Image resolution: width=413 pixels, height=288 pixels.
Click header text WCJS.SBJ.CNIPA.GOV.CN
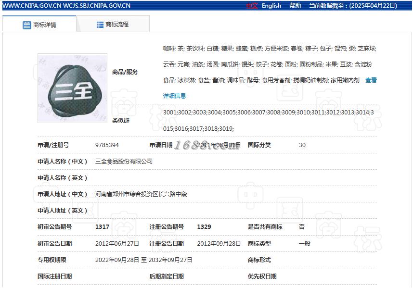(97, 5)
